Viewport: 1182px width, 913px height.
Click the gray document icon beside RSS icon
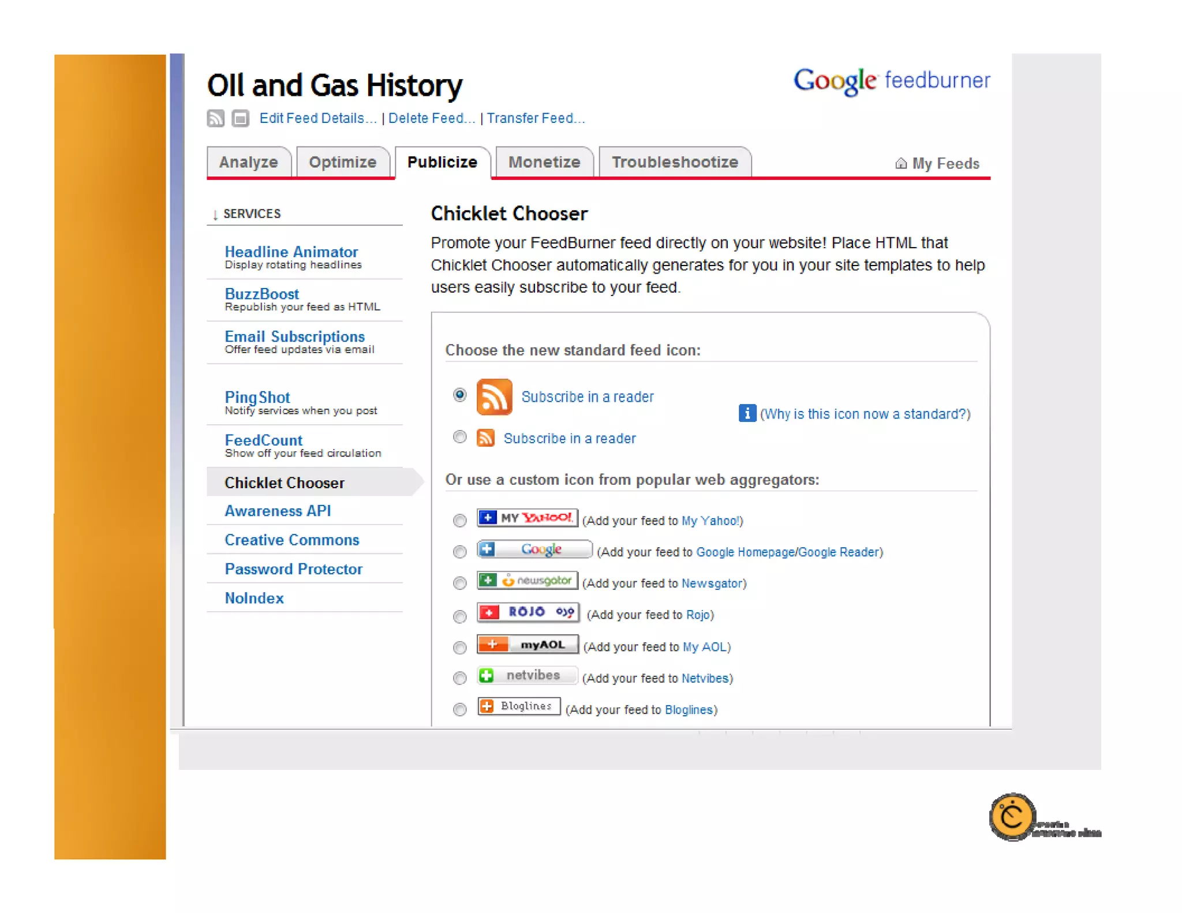(x=240, y=118)
